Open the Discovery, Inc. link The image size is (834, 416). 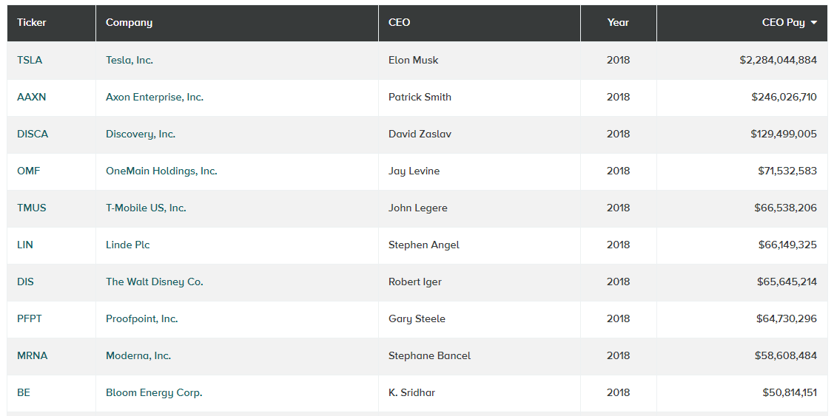pos(141,134)
